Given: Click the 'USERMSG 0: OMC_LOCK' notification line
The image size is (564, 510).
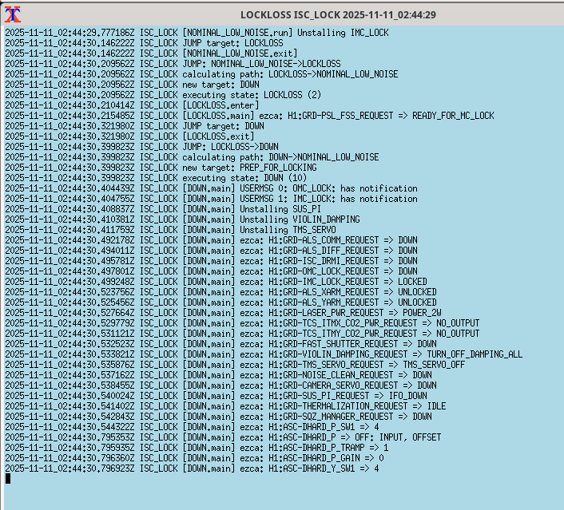Looking at the screenshot, I should click(300, 188).
